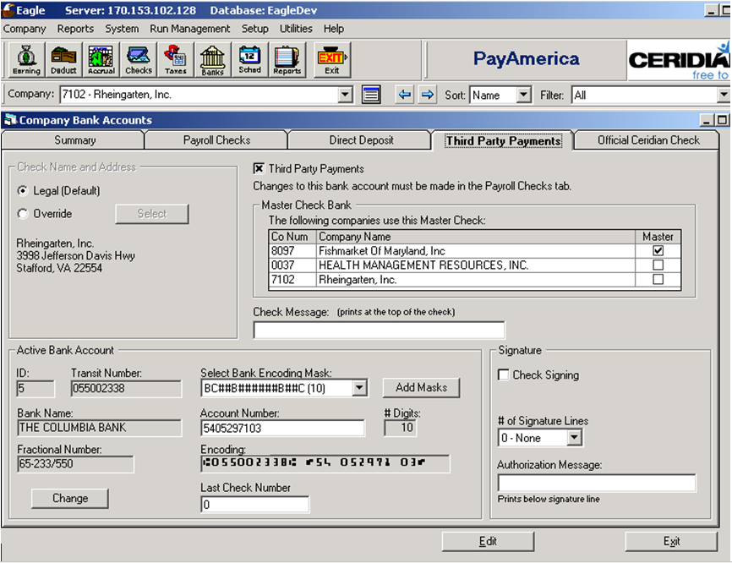Click the Exit toolbar icon
This screenshot has height=563, width=732.
pyautogui.click(x=332, y=60)
